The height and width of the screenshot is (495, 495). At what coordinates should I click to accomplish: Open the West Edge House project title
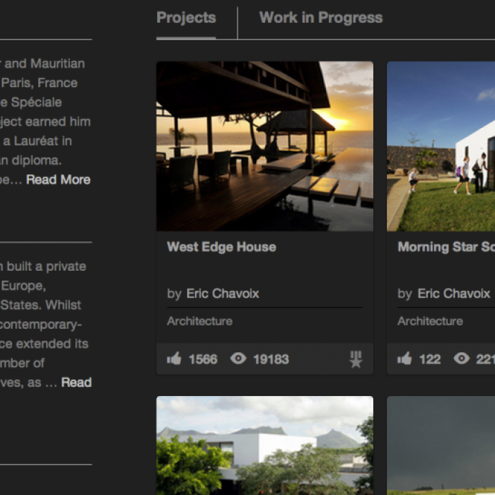[222, 247]
